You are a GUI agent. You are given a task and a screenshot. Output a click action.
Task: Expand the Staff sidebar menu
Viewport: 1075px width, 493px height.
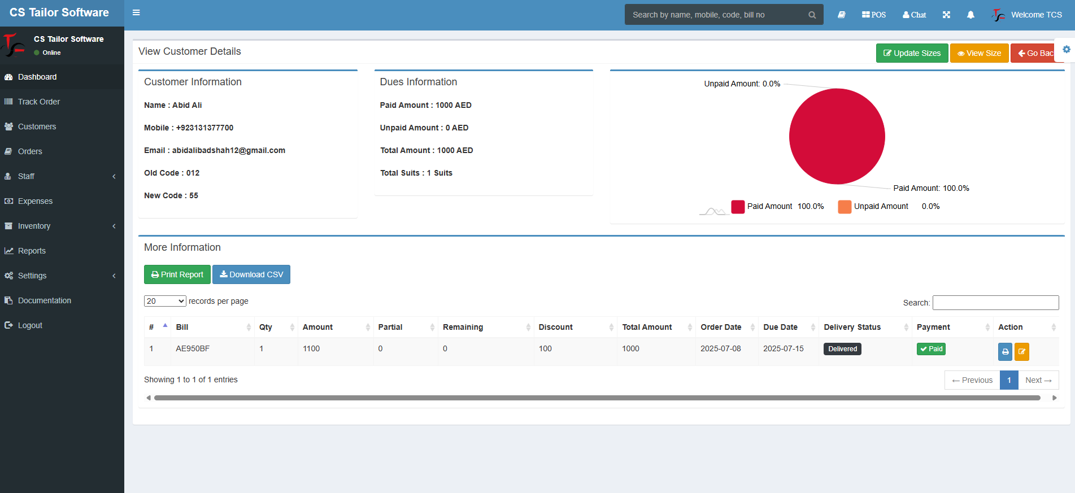62,176
